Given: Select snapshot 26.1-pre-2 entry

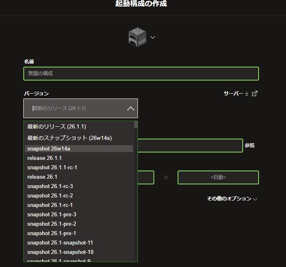Looking at the screenshot, I should (x=52, y=224).
